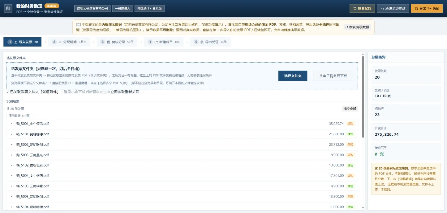This screenshot has height=213, width=447.
Task: Click 还原全部修改 to revert changes
Action: point(393,8)
